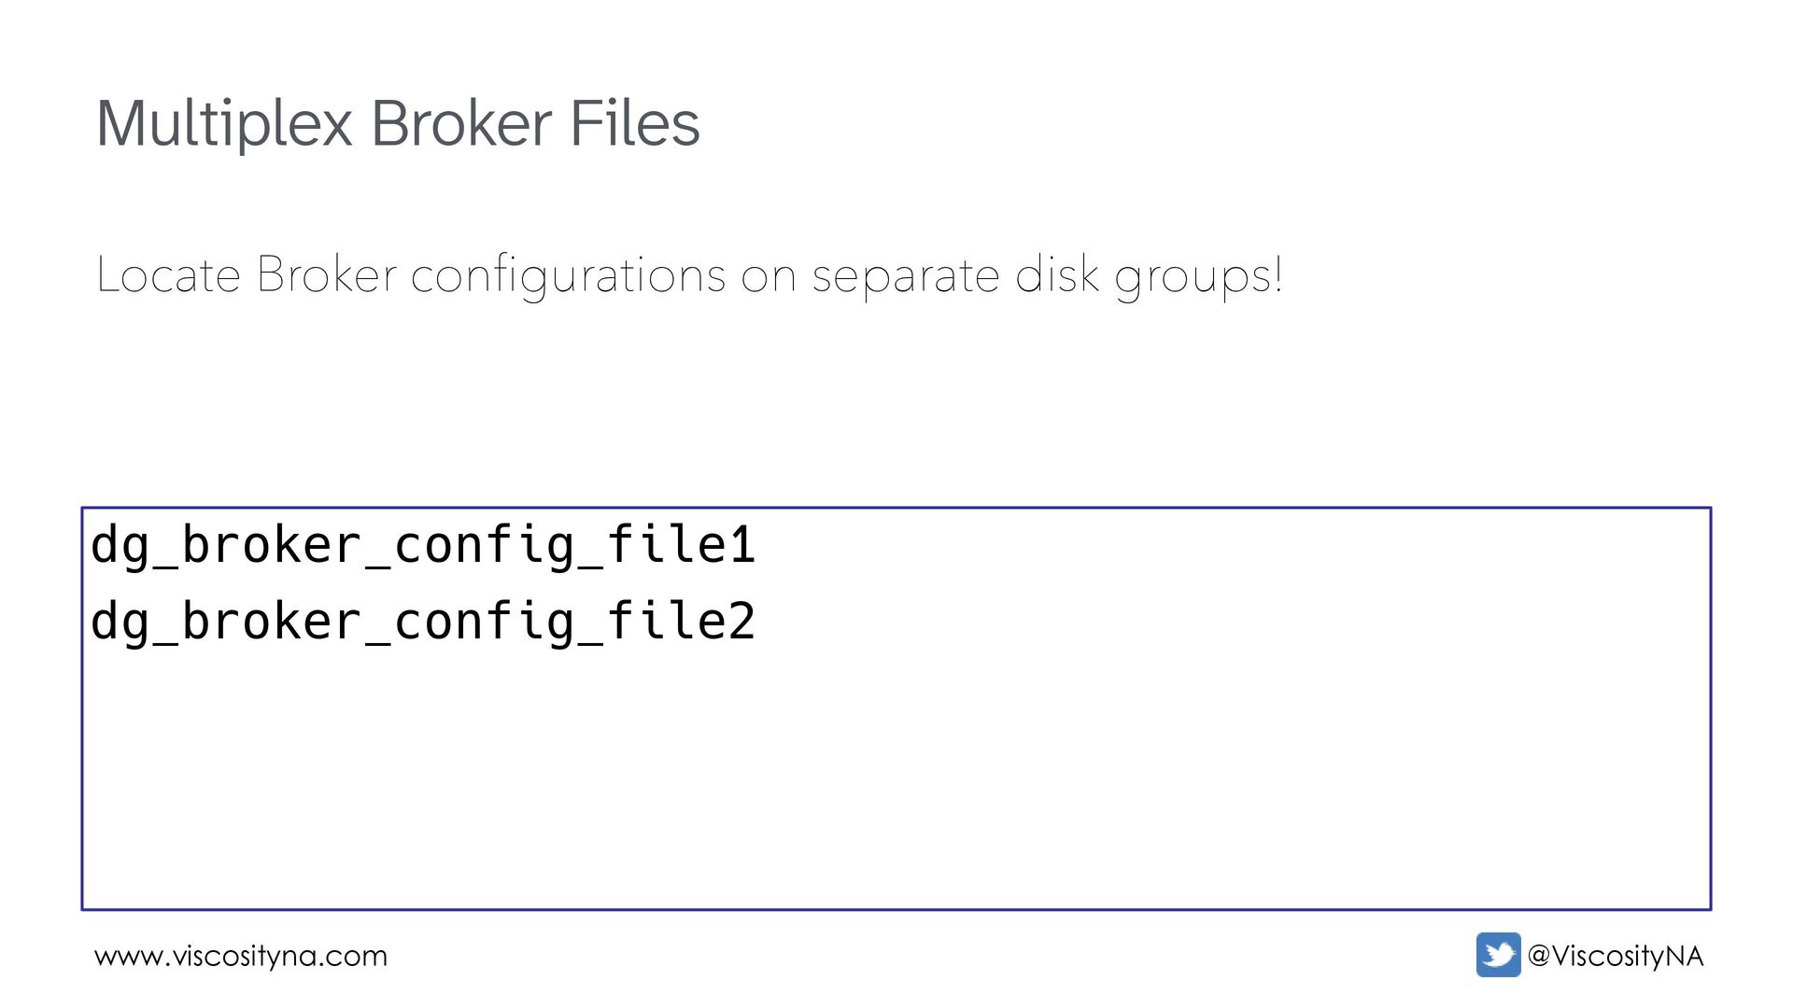
Task: Click "Broker" in the subtitle line
Action: pyautogui.click(x=326, y=275)
